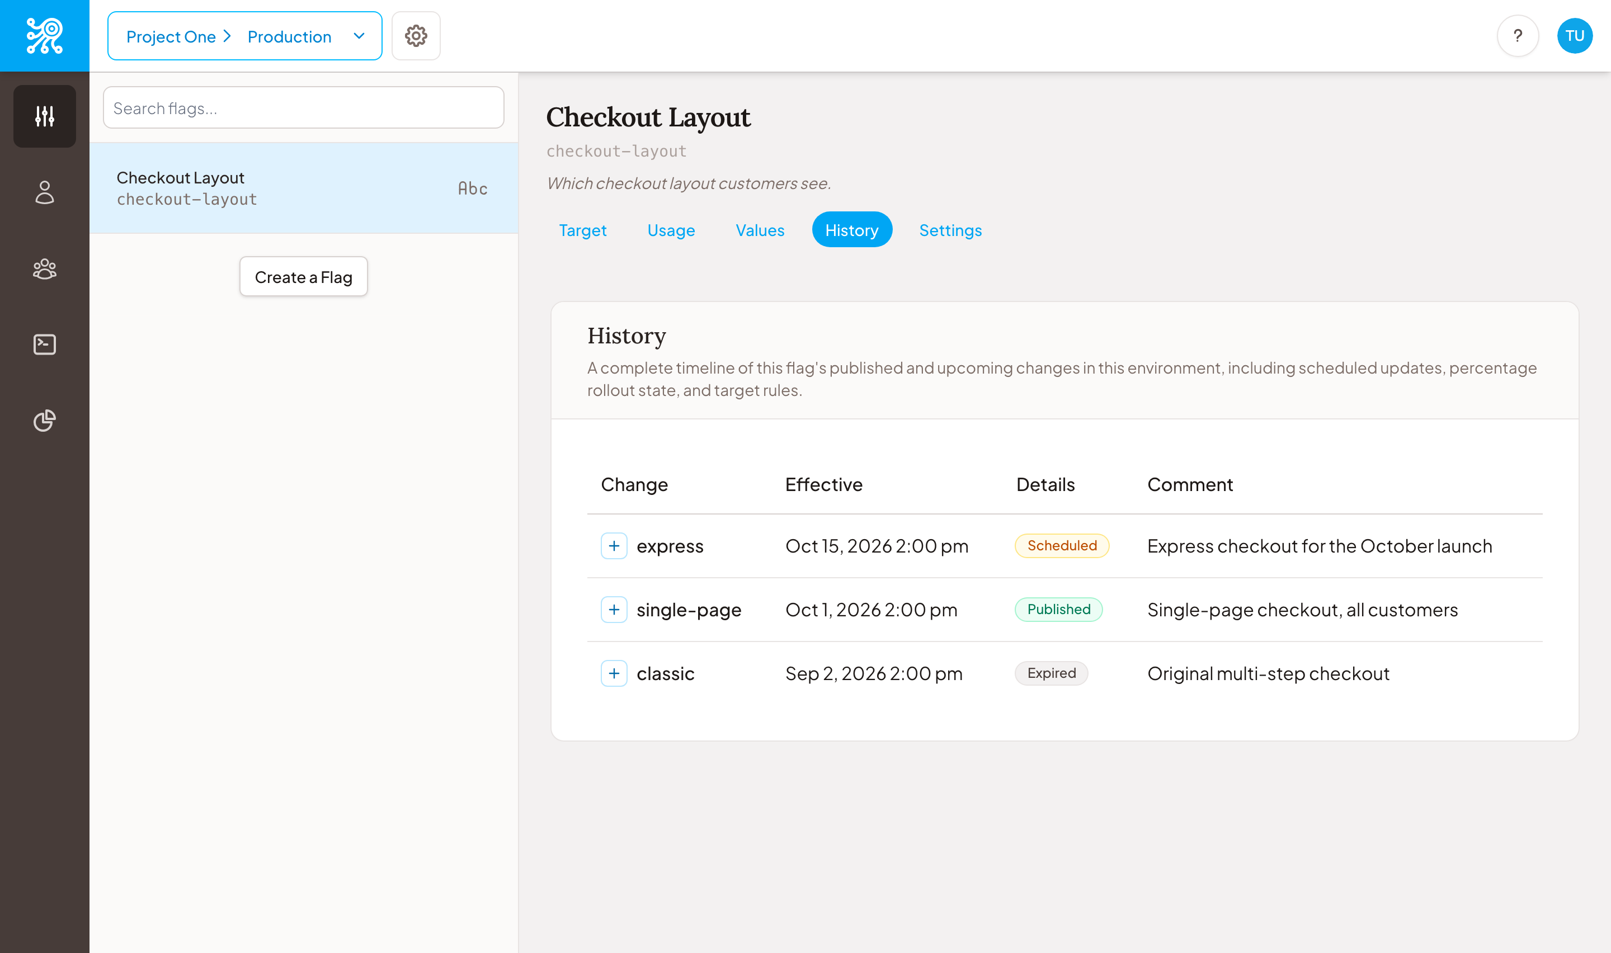Click the Details column header
This screenshot has width=1611, height=953.
[1045, 484]
